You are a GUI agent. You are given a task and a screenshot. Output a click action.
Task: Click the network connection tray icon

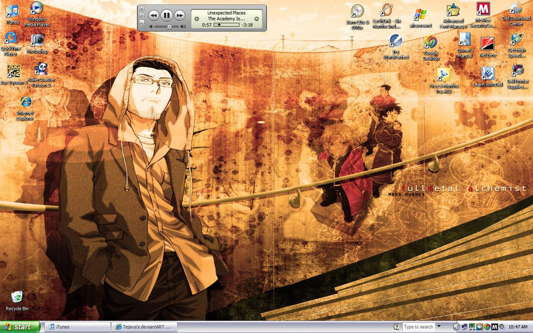coord(464,327)
